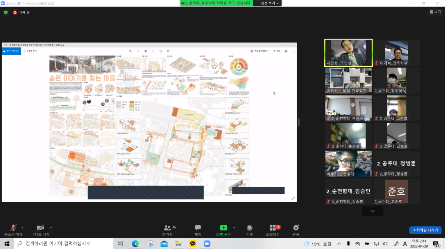The height and width of the screenshot is (249, 445).
Task: Open the 옵션 보기 dropdown
Action: click(270, 3)
